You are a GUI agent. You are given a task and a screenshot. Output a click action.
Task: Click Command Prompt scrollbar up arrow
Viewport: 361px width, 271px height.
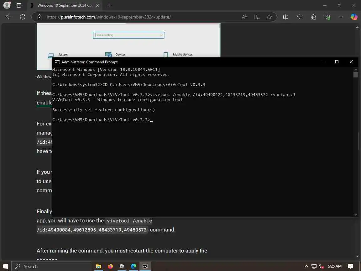coord(356,69)
